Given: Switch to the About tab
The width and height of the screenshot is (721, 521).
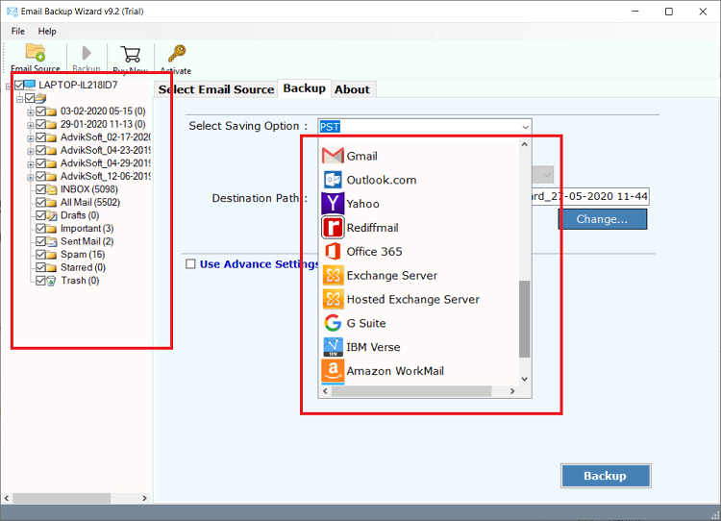Looking at the screenshot, I should click(x=352, y=89).
